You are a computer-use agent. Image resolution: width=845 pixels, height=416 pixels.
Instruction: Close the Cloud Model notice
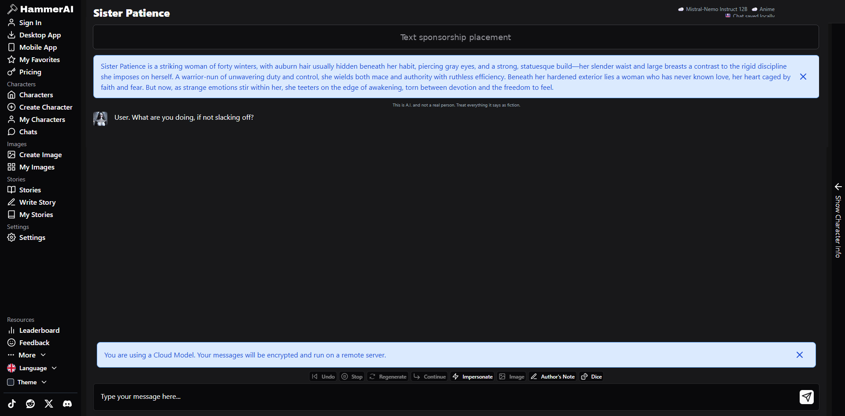click(800, 355)
